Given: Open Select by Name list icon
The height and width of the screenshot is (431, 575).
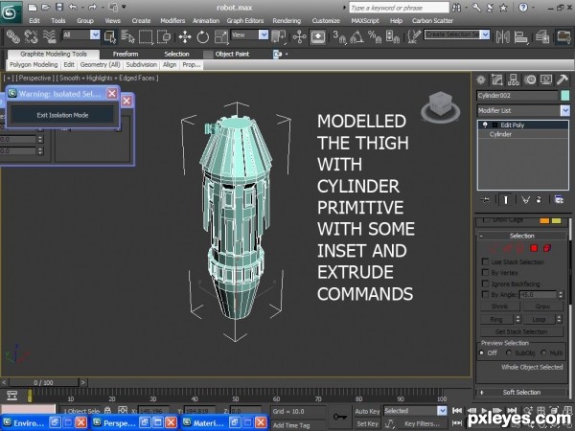Looking at the screenshot, I should click(x=128, y=36).
